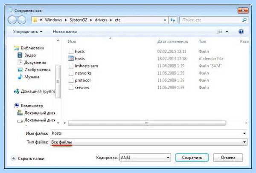The height and width of the screenshot is (173, 256).
Task: Click the left arrow of horizontal scrollbar
Action: click(65, 123)
